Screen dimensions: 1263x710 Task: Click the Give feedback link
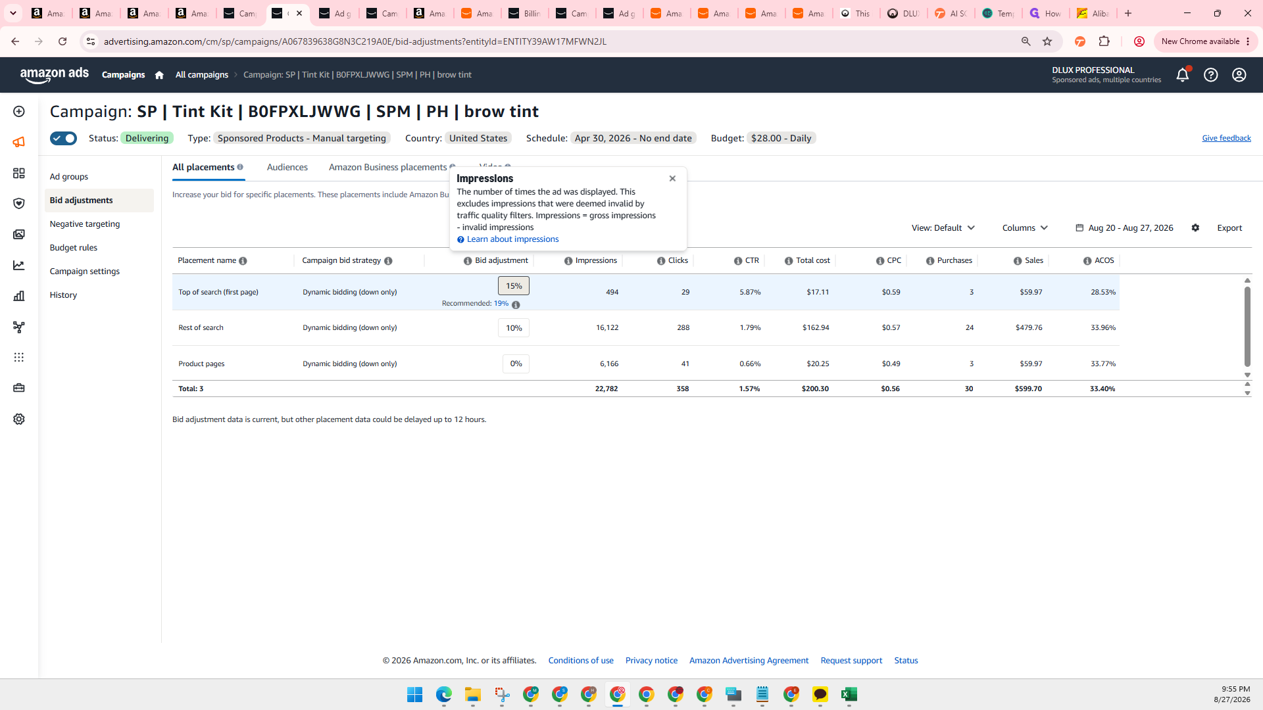click(1226, 138)
